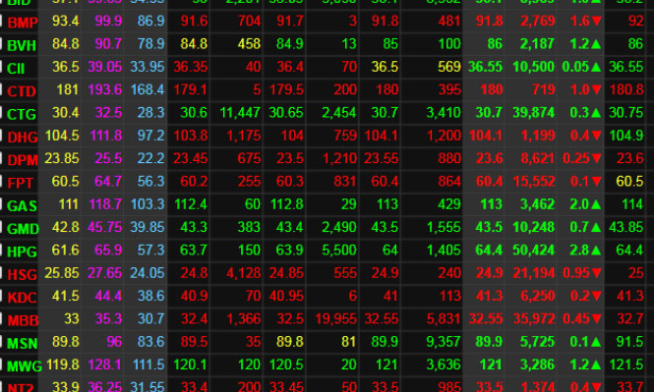
Task: Select CII floor price 33.95
Action: [148, 67]
